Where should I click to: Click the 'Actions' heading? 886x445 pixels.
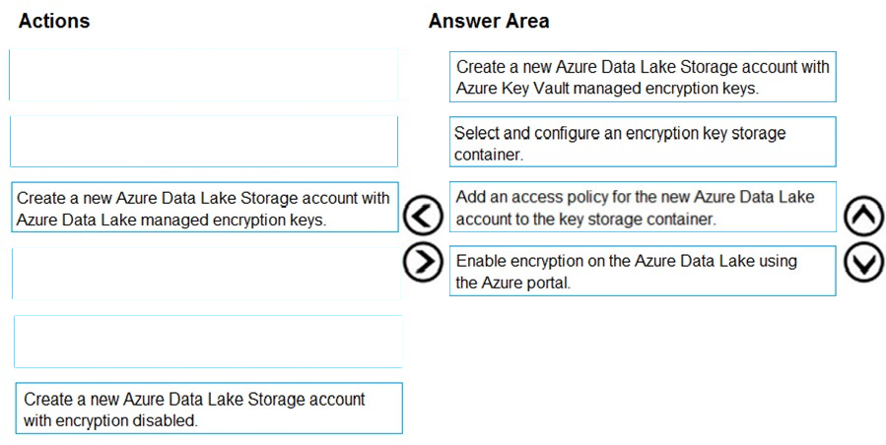click(x=54, y=21)
